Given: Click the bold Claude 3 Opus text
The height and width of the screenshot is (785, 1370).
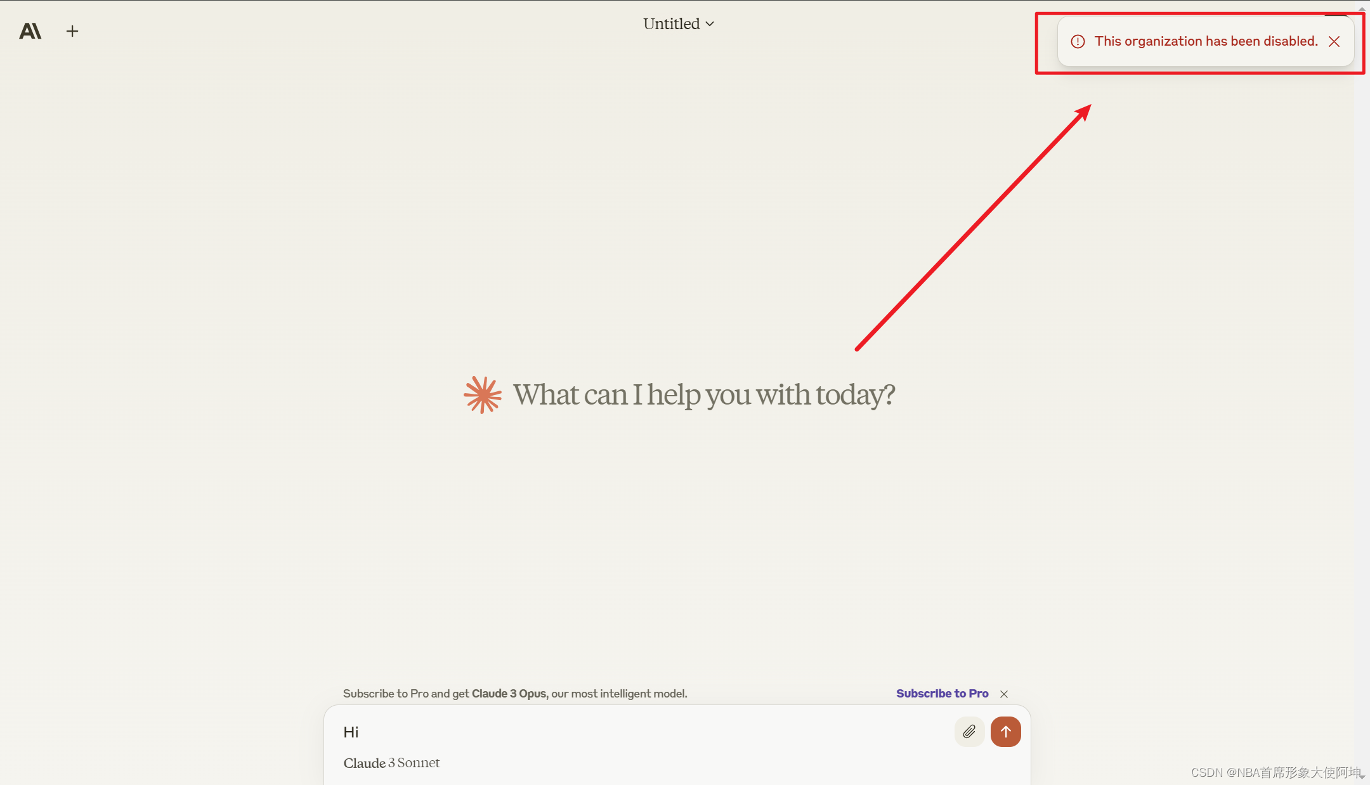Looking at the screenshot, I should coord(509,694).
